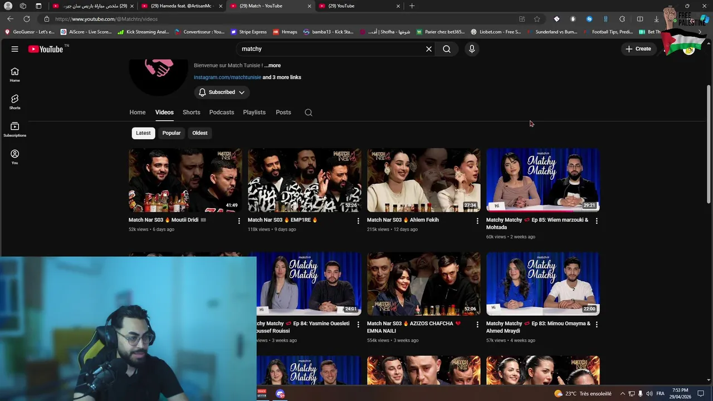Open instagram.com/matchtunisie link
Viewport: 713px width, 401px height.
pos(227,77)
